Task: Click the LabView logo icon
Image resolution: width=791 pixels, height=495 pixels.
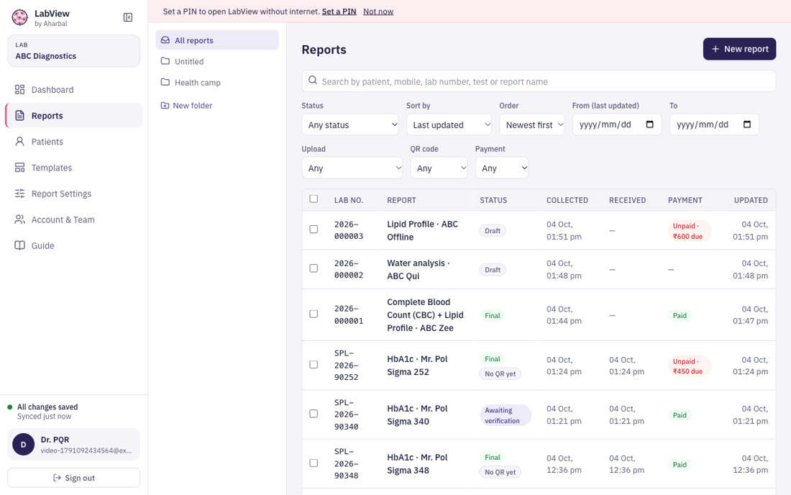Action: pos(19,18)
